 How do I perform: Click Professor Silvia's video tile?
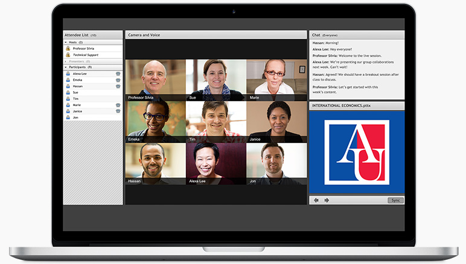pos(155,79)
